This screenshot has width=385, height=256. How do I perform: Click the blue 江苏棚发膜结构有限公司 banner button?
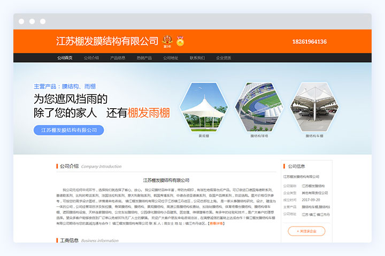[x=69, y=130]
